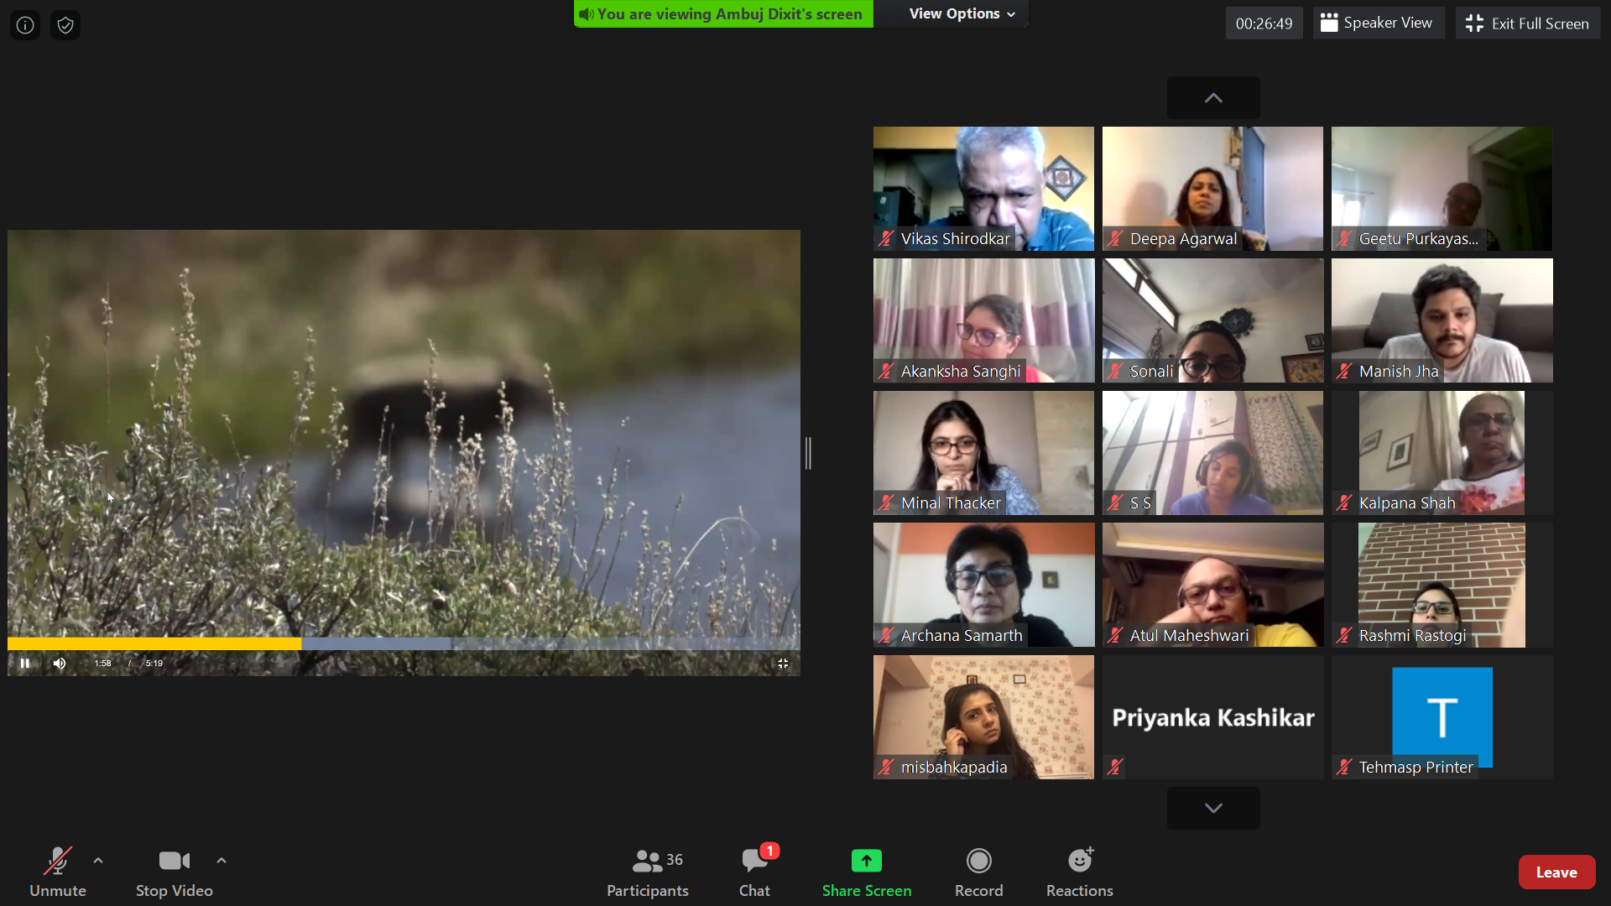This screenshot has width=1611, height=906.
Task: Mute the shared video volume
Action: click(x=60, y=663)
